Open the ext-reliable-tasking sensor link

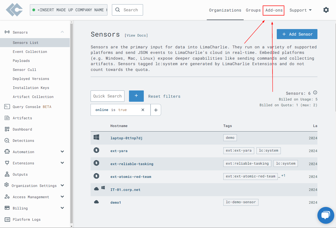[x=132, y=164]
